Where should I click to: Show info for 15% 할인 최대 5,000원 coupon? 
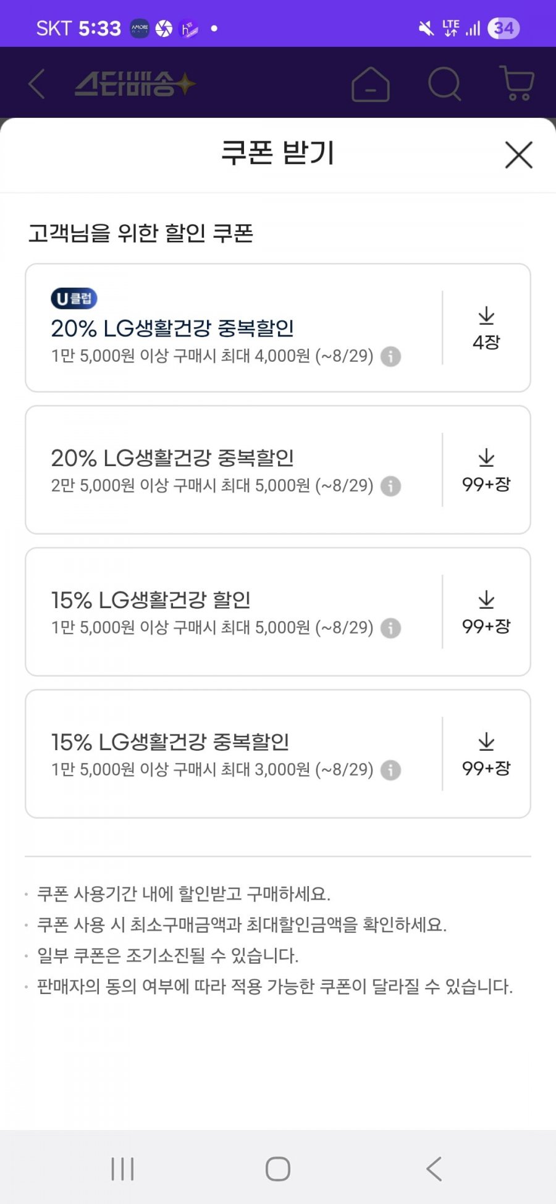(390, 628)
